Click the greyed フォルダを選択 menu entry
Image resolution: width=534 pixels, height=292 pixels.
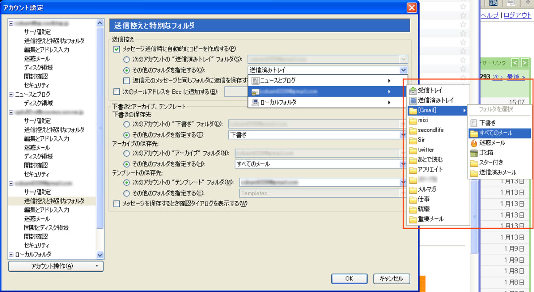(496, 109)
